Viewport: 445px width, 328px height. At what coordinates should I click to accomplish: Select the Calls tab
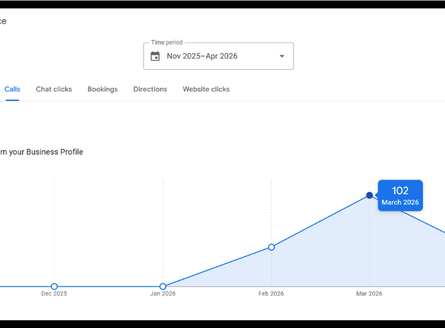pyautogui.click(x=12, y=89)
